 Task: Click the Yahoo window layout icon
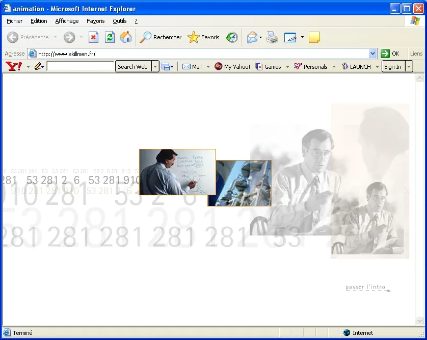(166, 66)
